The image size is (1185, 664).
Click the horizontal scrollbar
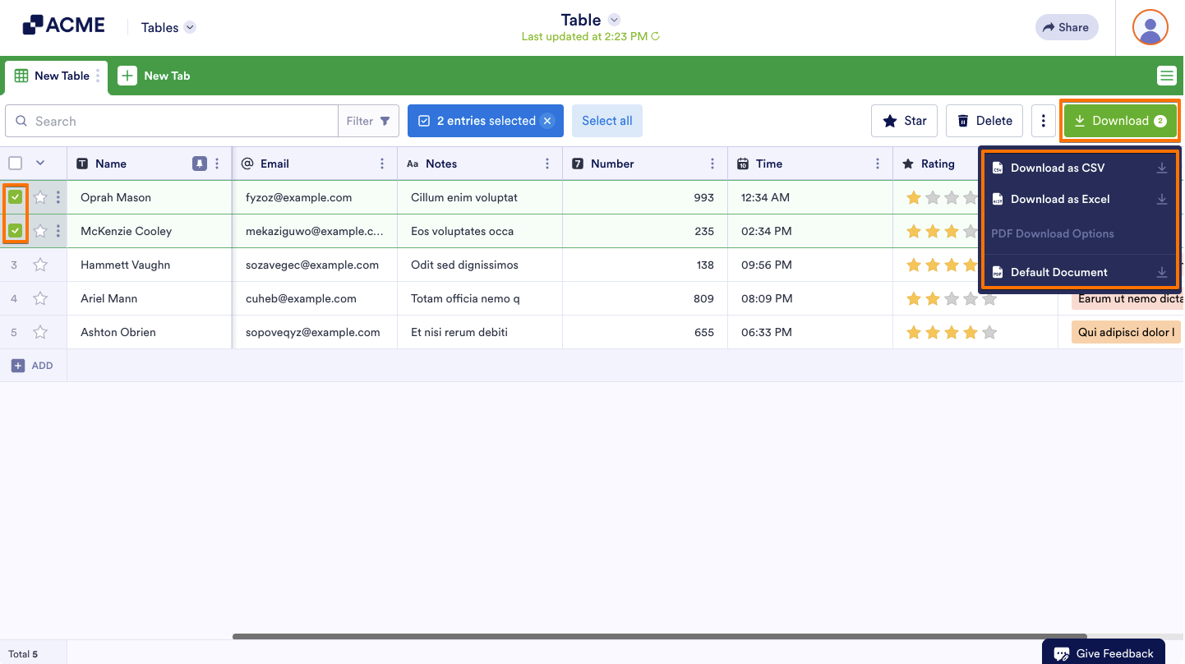coord(660,636)
